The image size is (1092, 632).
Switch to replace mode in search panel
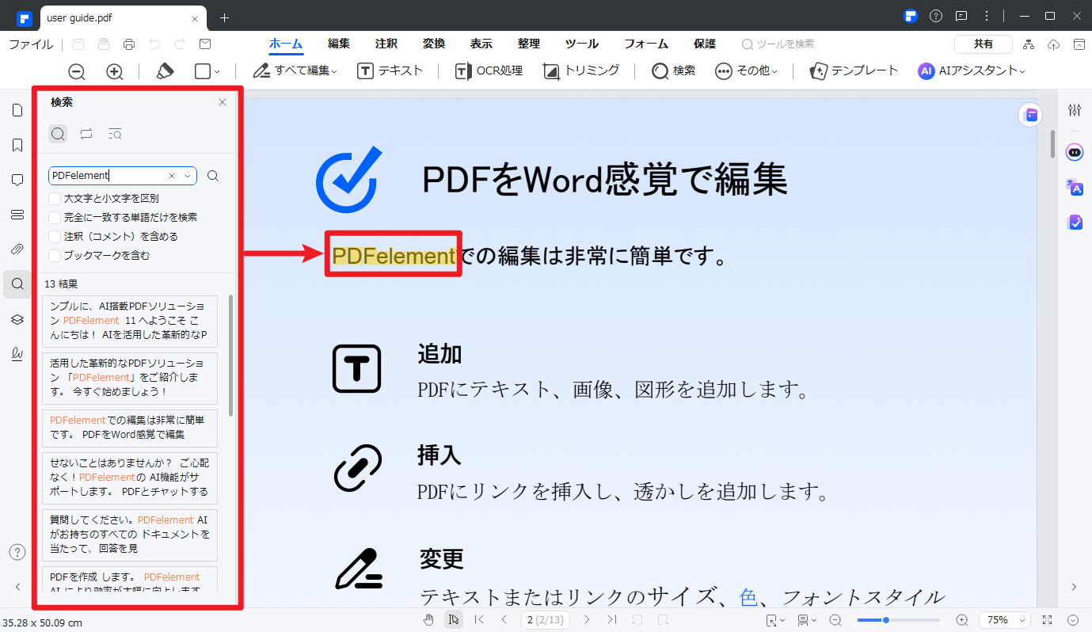pyautogui.click(x=86, y=134)
